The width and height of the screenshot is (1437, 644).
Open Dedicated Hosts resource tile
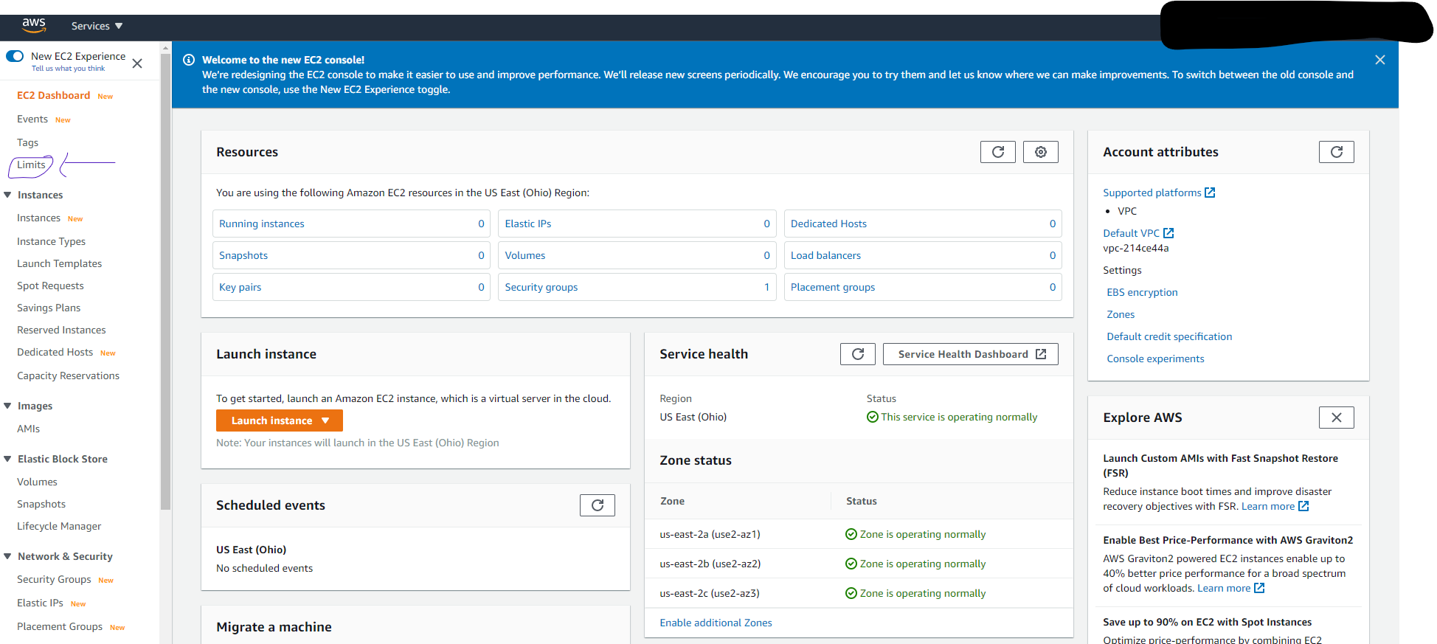(x=923, y=224)
